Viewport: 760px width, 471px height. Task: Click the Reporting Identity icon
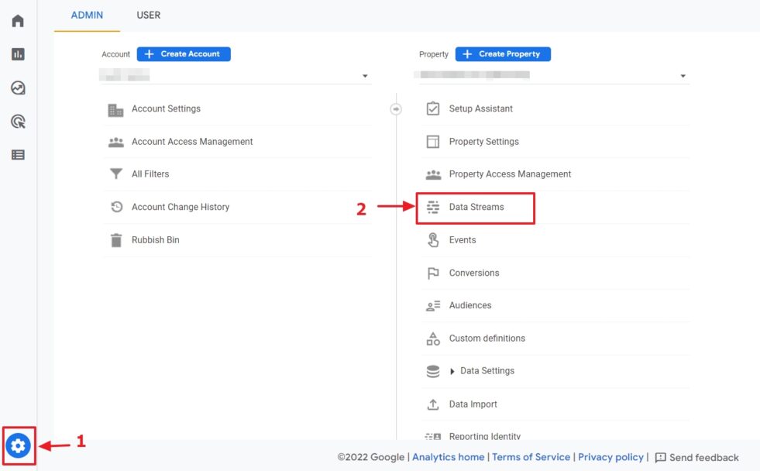(433, 436)
